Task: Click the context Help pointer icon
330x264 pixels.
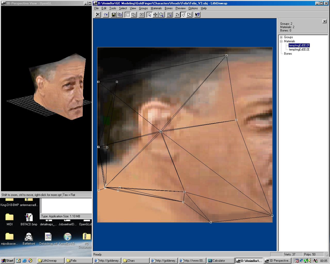Action: [x=197, y=15]
